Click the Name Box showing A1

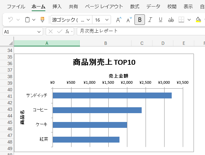click(20, 32)
